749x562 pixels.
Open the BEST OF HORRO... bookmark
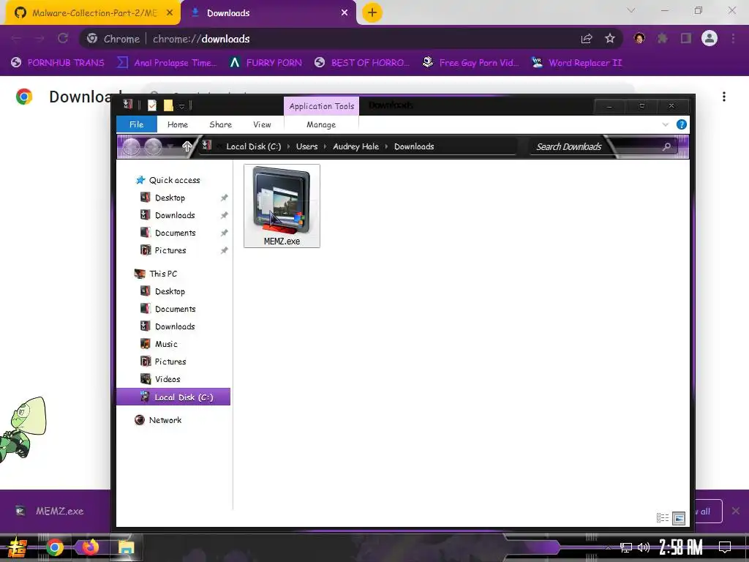pyautogui.click(x=362, y=63)
